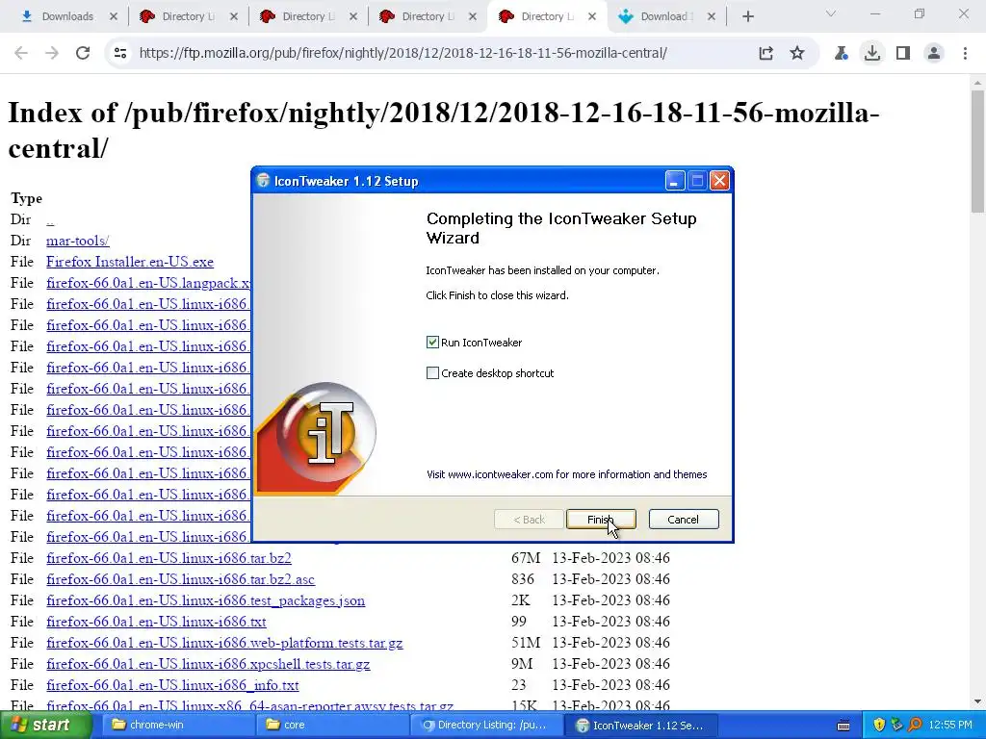Close the active Directory Listing tab
Viewport: 986px width, 739px height.
pos(592,16)
